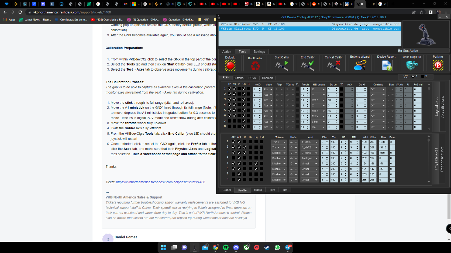Bookmark this page with star icon

pos(421,12)
